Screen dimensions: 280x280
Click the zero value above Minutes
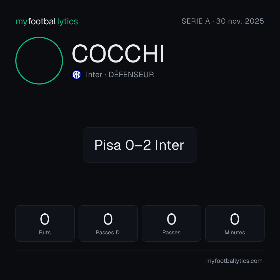click(235, 219)
